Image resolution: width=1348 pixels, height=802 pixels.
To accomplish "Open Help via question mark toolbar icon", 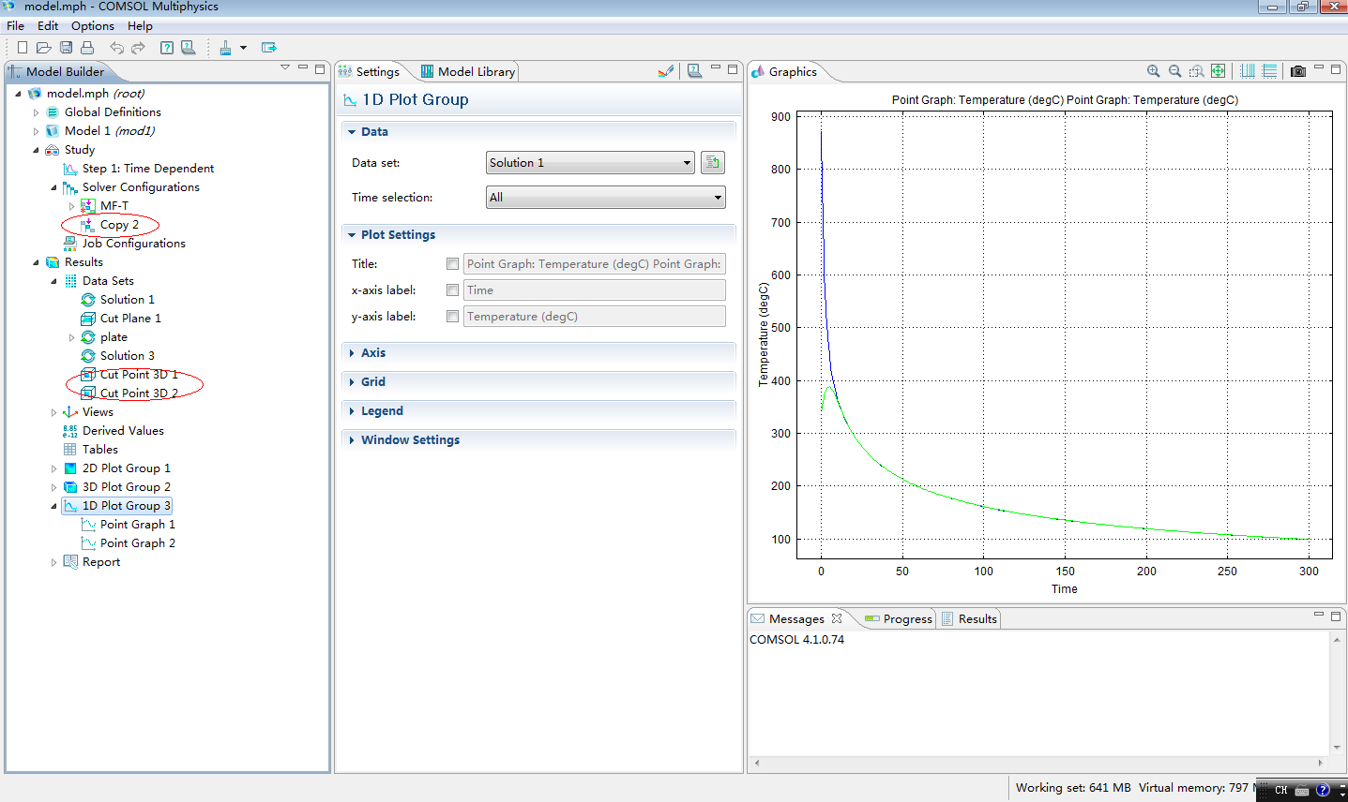I will coord(167,47).
